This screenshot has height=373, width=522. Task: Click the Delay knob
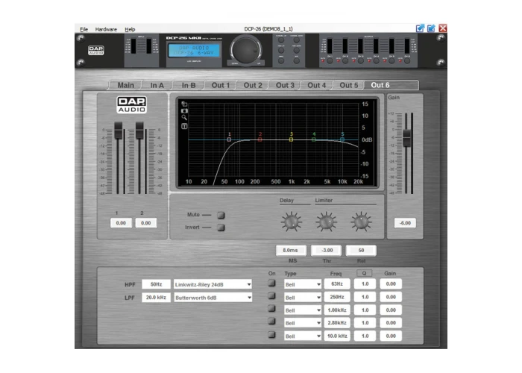(292, 222)
